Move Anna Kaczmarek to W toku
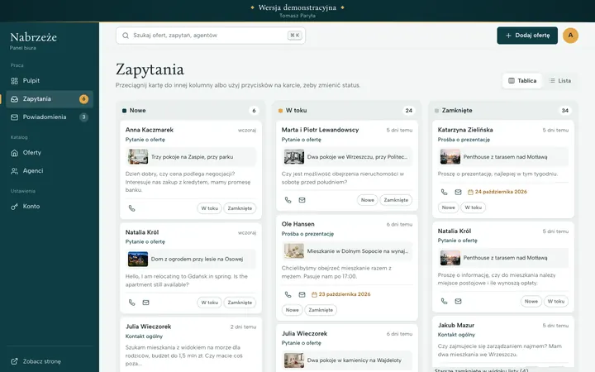This screenshot has height=372, width=595. [x=209, y=208]
